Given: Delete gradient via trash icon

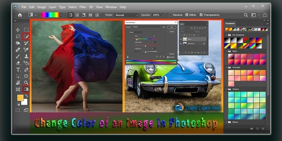Looking at the screenshot, I should click(x=263, y=129).
